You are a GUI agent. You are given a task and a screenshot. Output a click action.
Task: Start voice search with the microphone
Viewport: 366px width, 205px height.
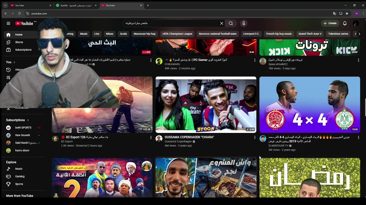click(244, 23)
